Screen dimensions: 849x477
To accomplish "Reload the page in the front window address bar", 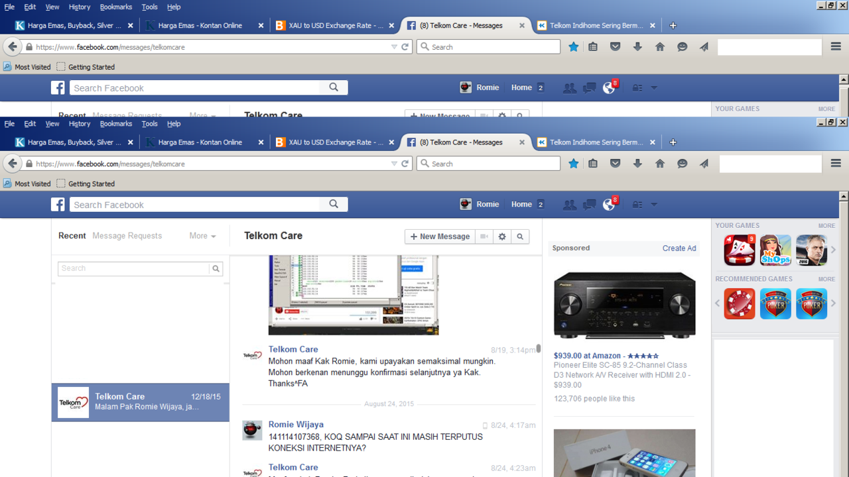I will pos(405,164).
